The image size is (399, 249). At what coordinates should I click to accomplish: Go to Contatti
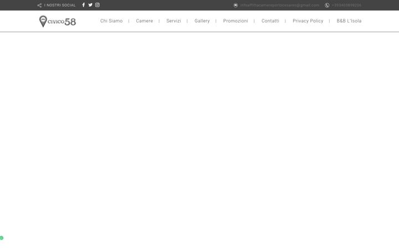point(270,21)
